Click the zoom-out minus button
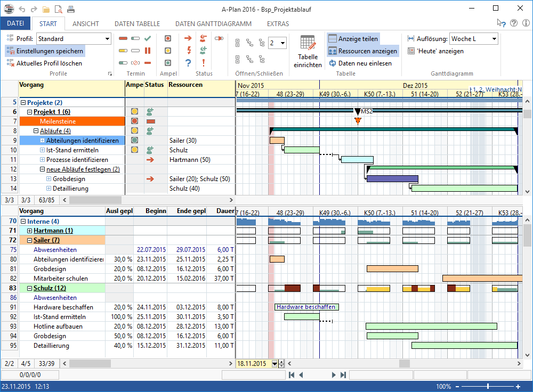The width and height of the screenshot is (533, 392). (457, 387)
